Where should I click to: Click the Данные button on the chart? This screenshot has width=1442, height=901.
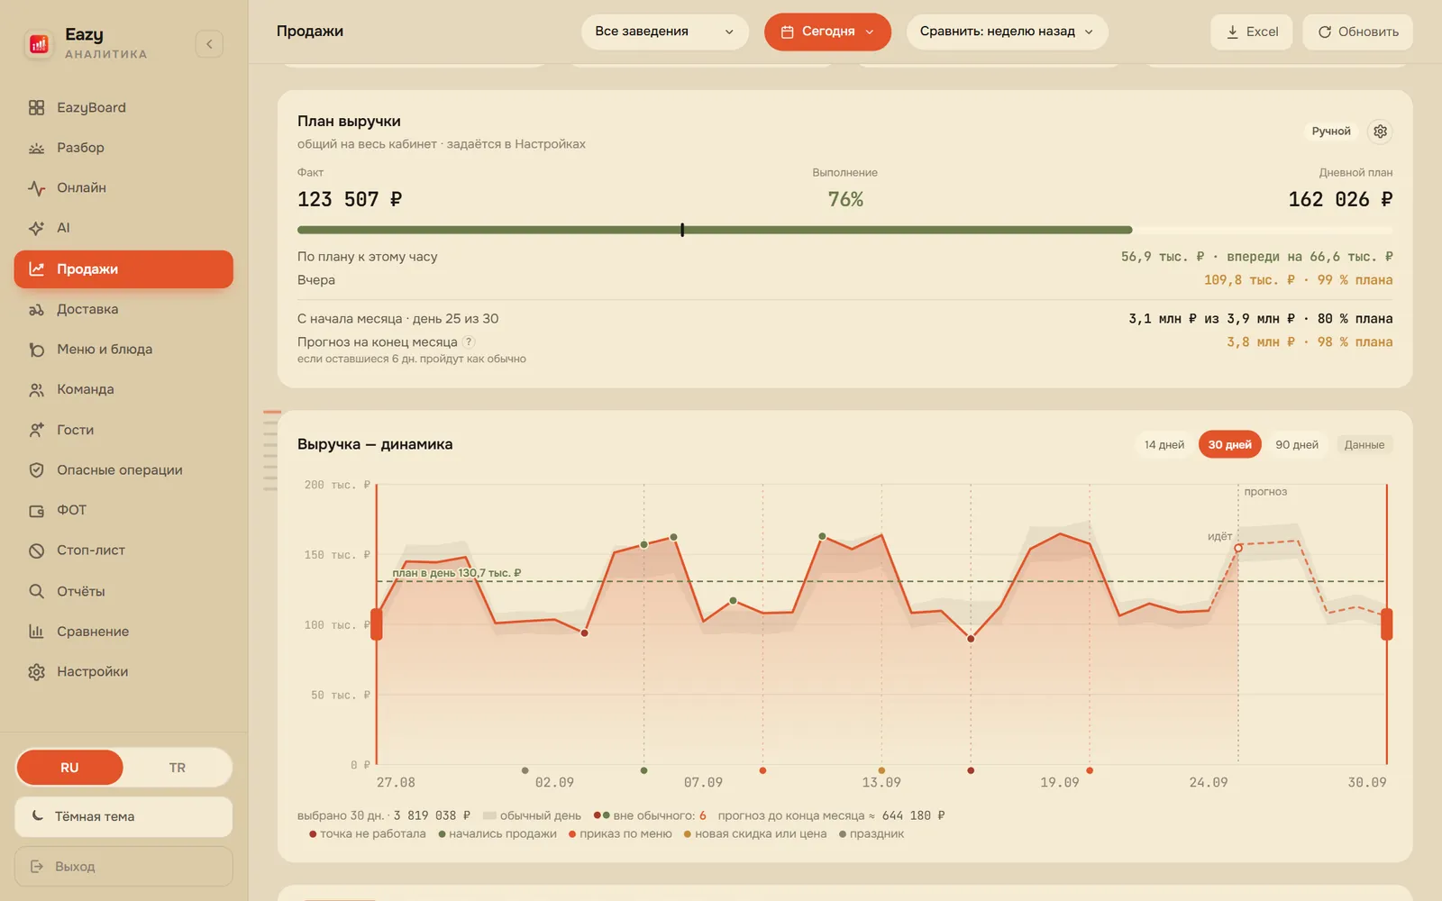coord(1364,445)
